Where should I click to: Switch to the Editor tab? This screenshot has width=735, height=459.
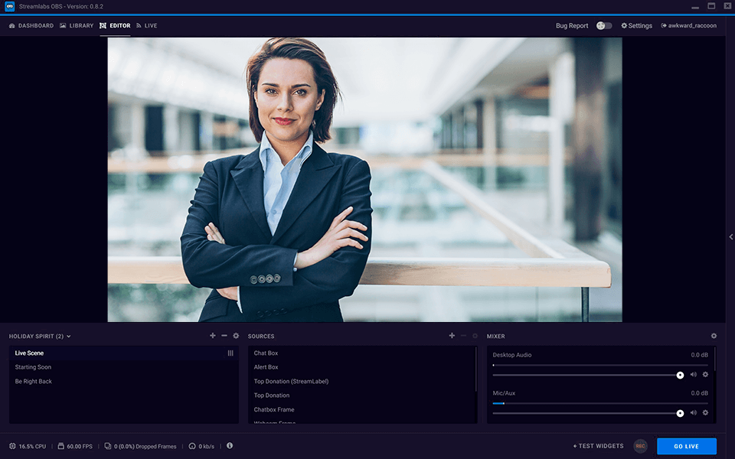pos(116,25)
